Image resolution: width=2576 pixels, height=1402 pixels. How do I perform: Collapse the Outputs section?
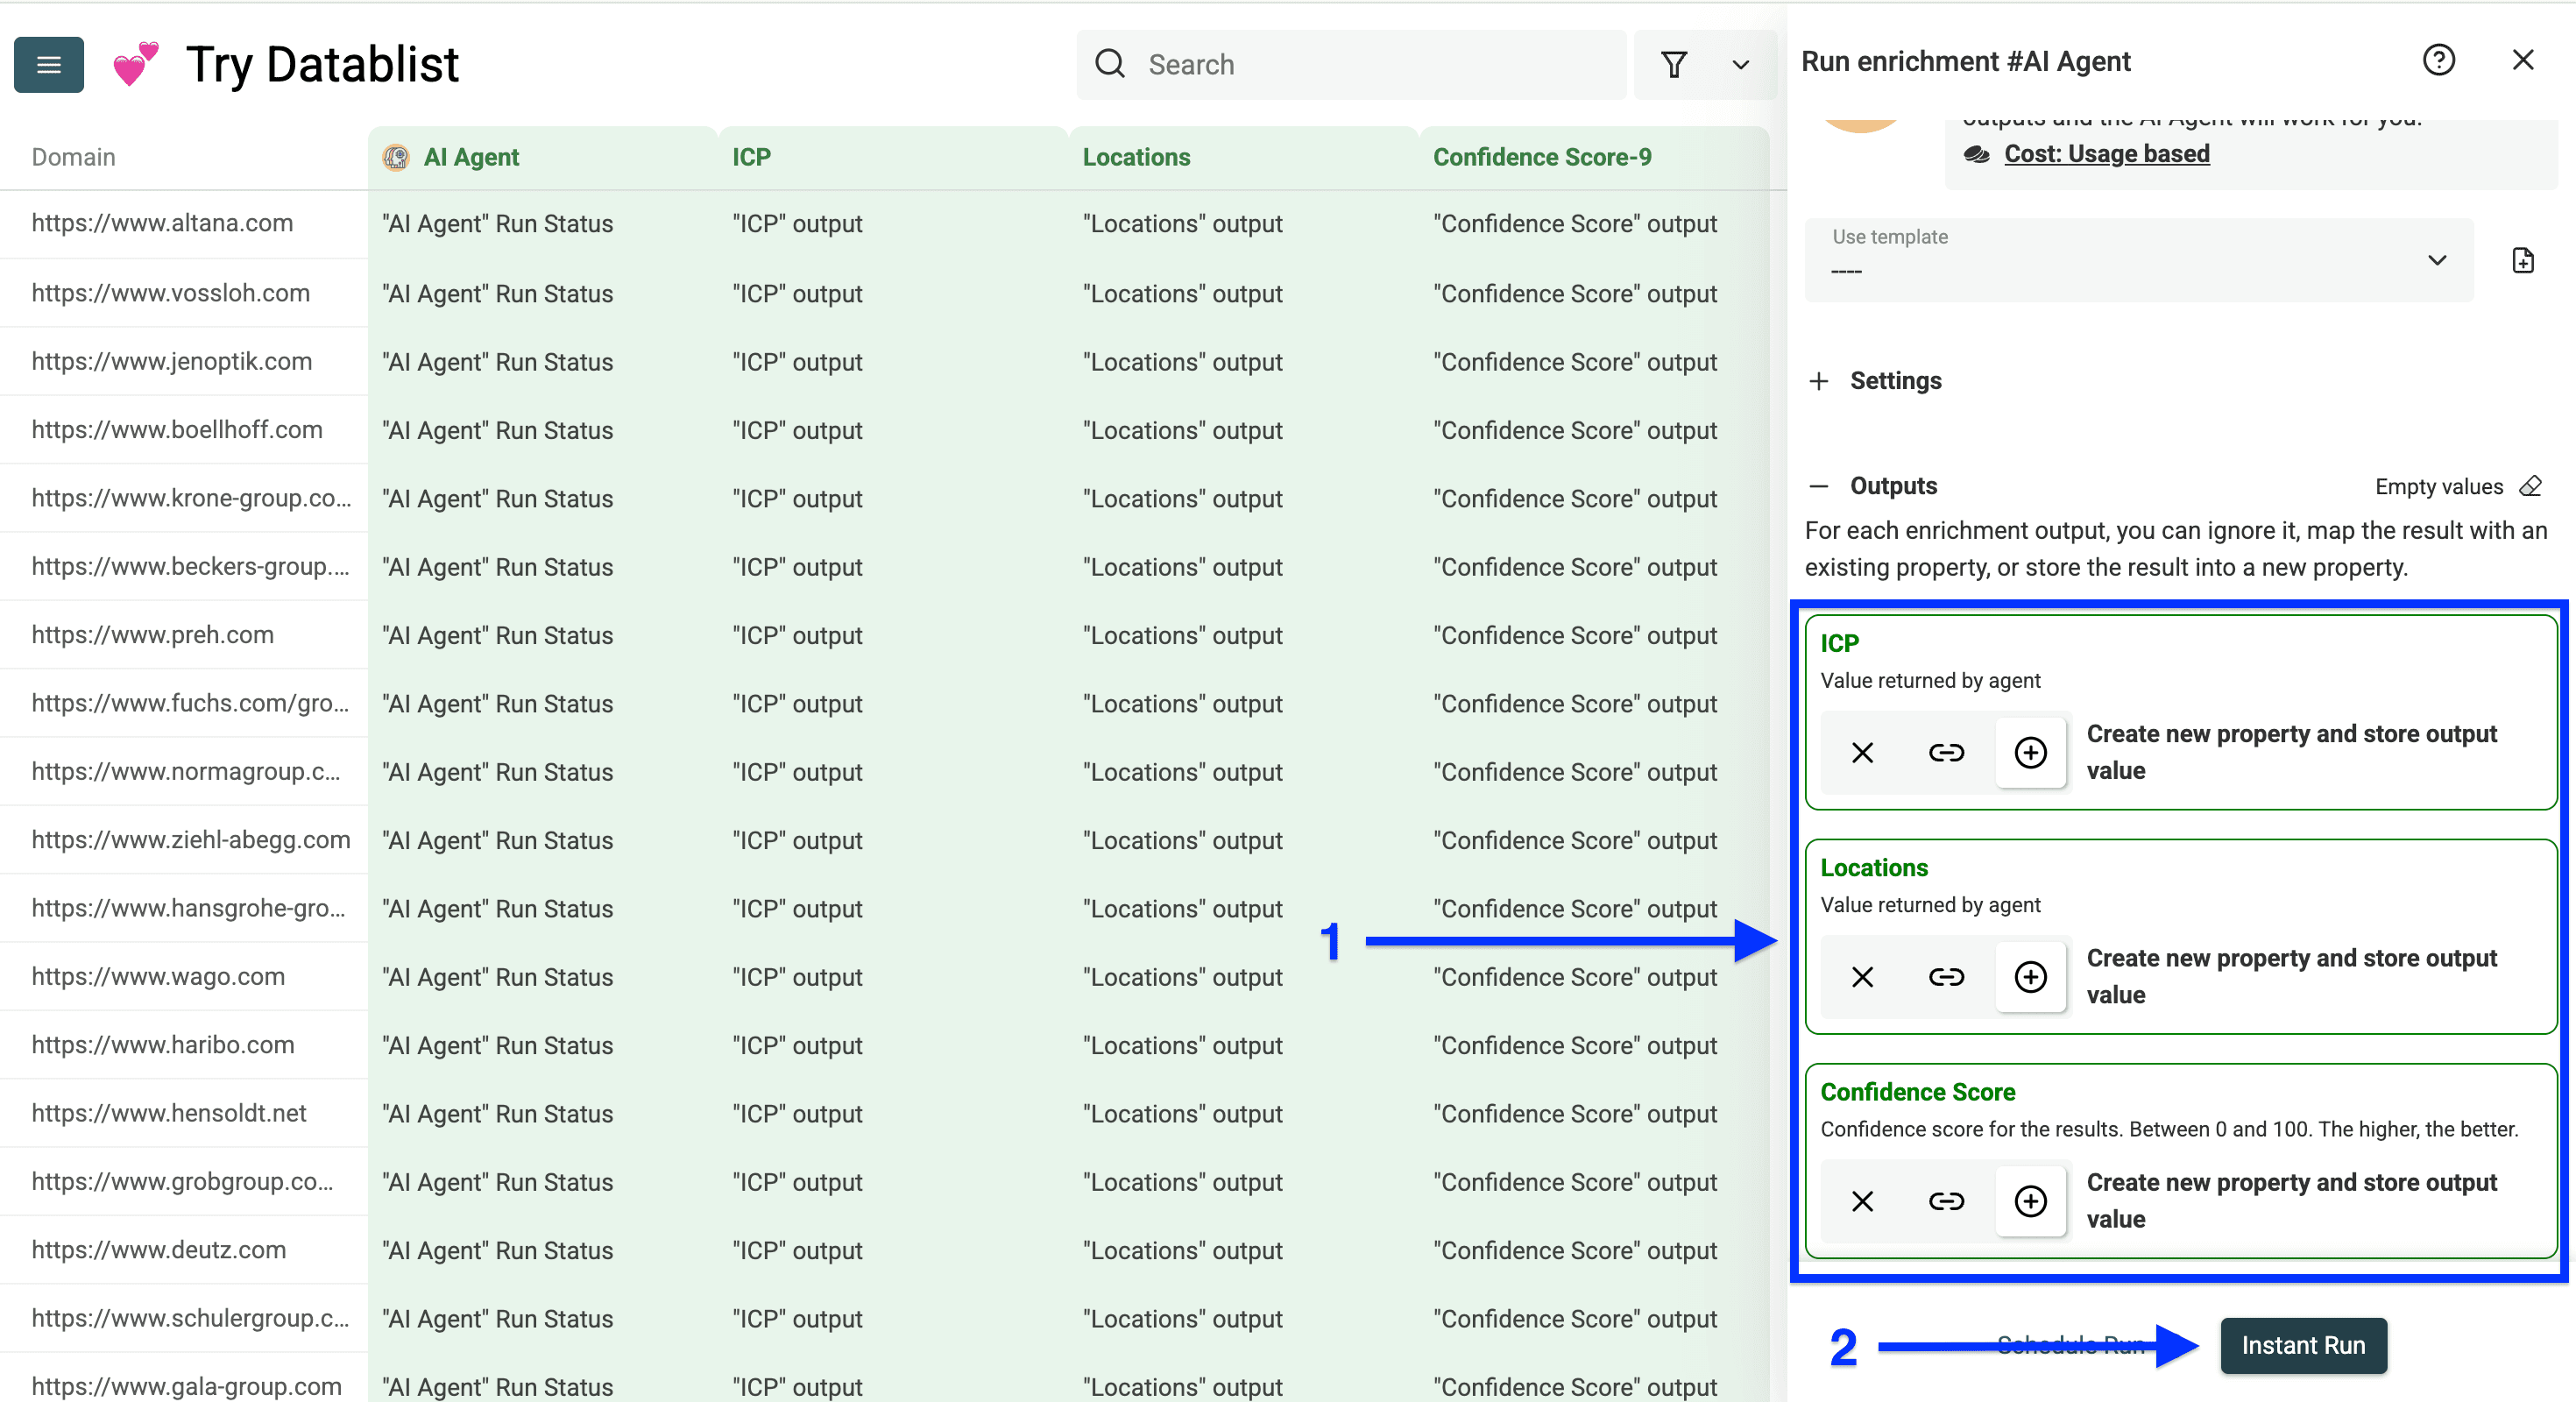[1819, 486]
